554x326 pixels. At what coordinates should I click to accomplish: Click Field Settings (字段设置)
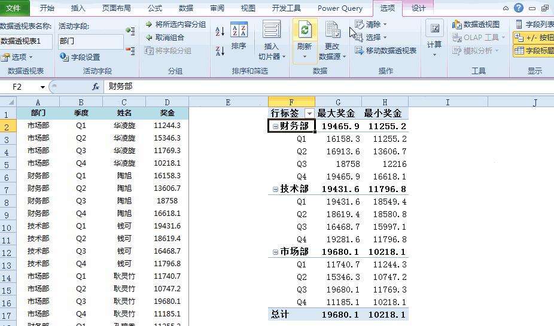[80, 57]
